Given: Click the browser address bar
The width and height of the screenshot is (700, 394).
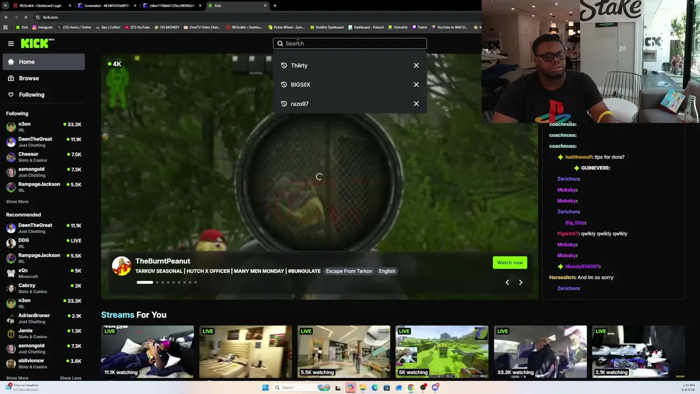Looking at the screenshot, I should [257, 17].
